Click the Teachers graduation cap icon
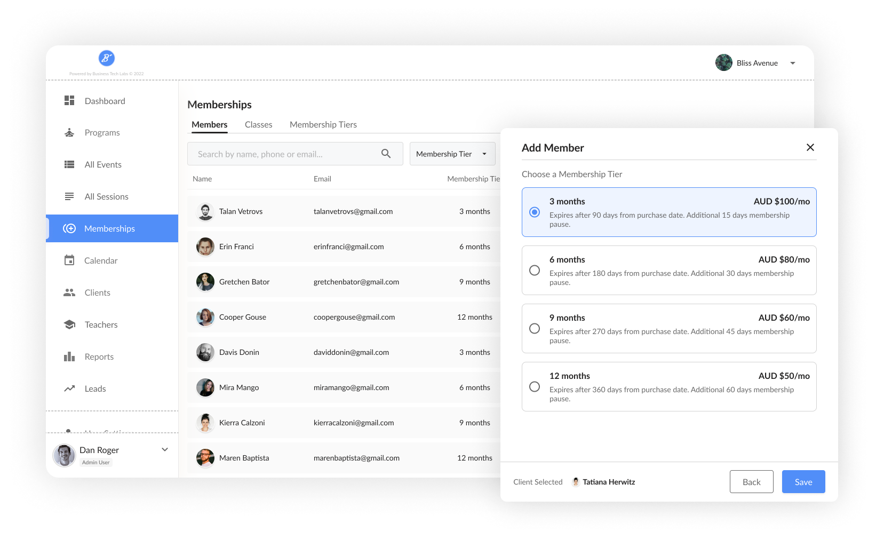Screen dimensions: 884x547 (x=69, y=324)
